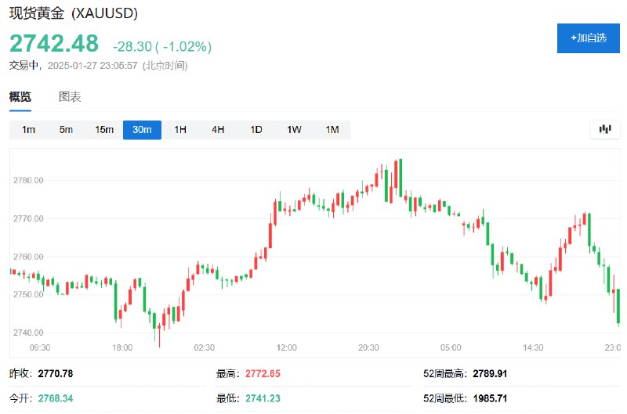Select the 1m timeframe

(28, 130)
